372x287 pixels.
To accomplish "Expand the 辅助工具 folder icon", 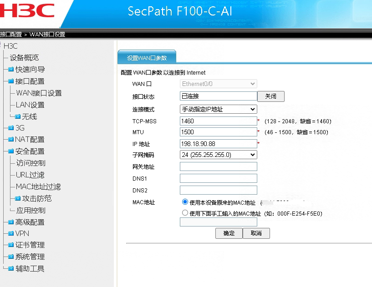I will pyautogui.click(x=11, y=268).
